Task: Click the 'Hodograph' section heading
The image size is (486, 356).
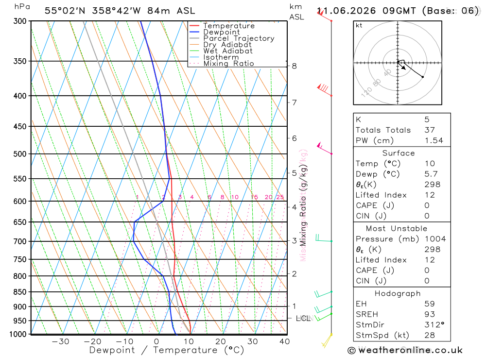Action: 398,294
